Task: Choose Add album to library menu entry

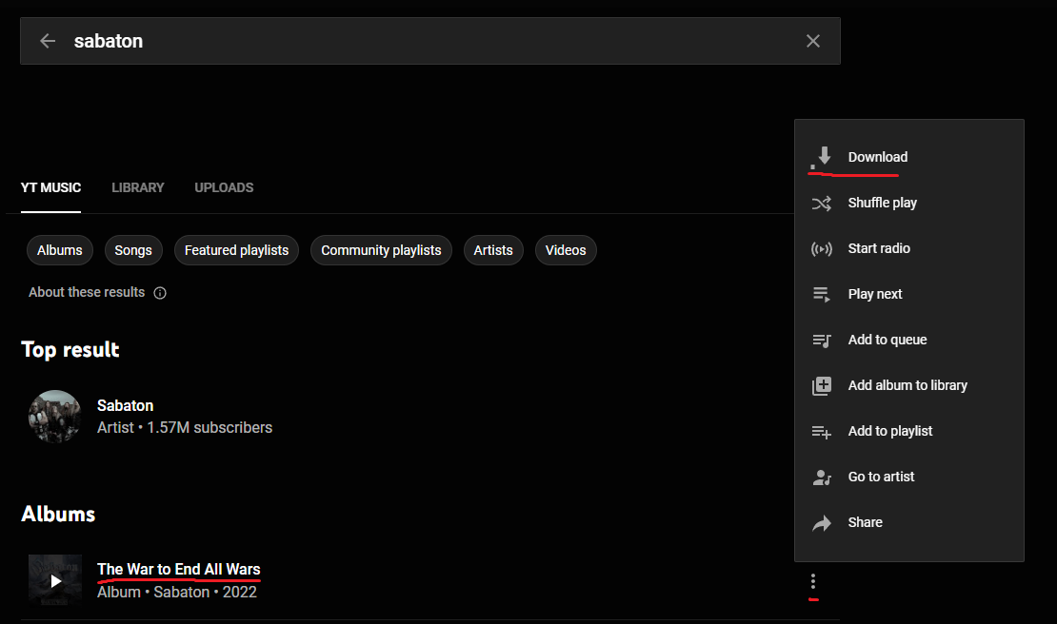Action: click(x=909, y=385)
